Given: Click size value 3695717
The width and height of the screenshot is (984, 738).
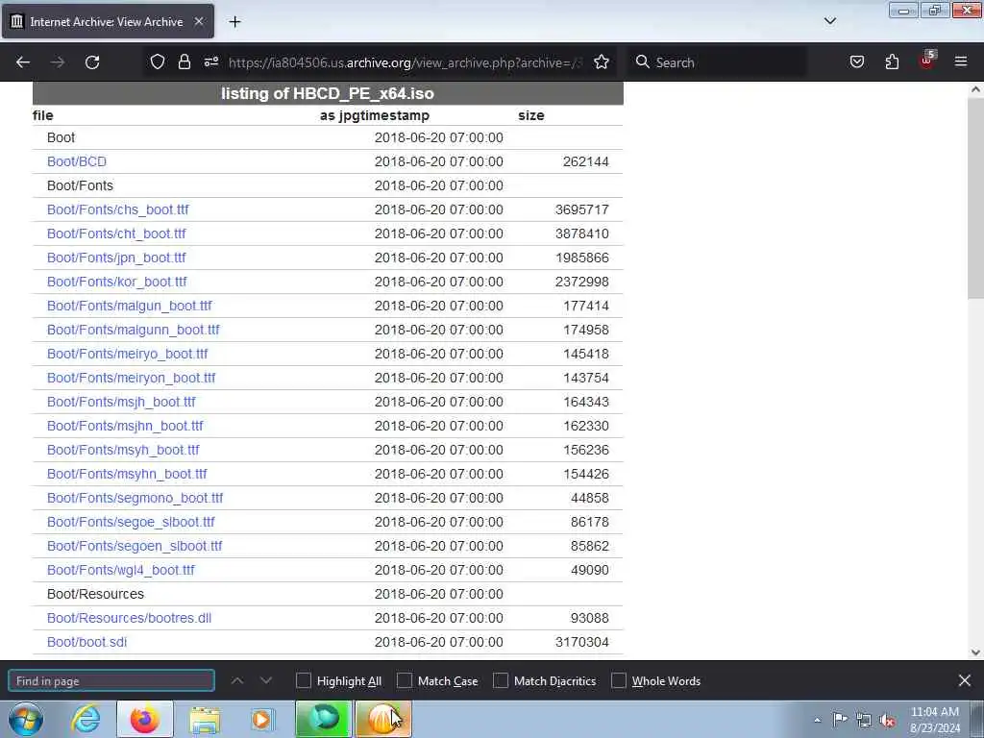Looking at the screenshot, I should tap(581, 209).
